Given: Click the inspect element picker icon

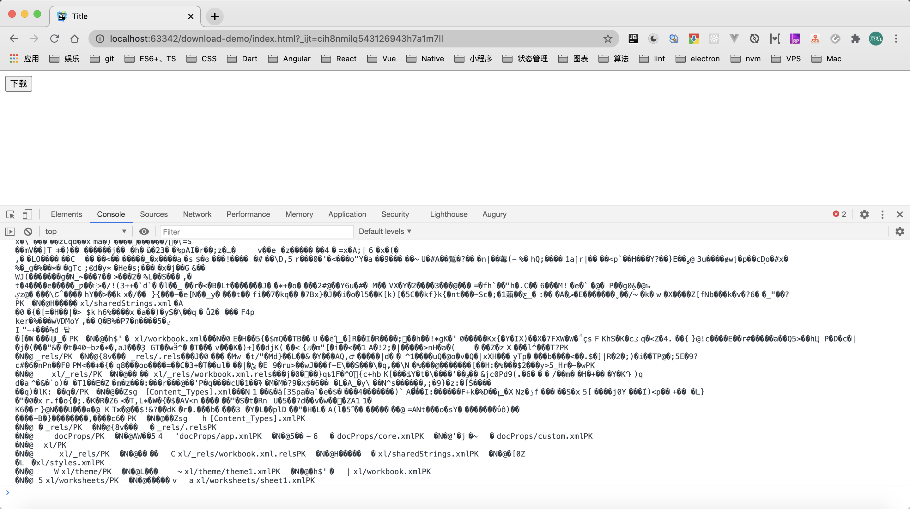Looking at the screenshot, I should (x=10, y=214).
